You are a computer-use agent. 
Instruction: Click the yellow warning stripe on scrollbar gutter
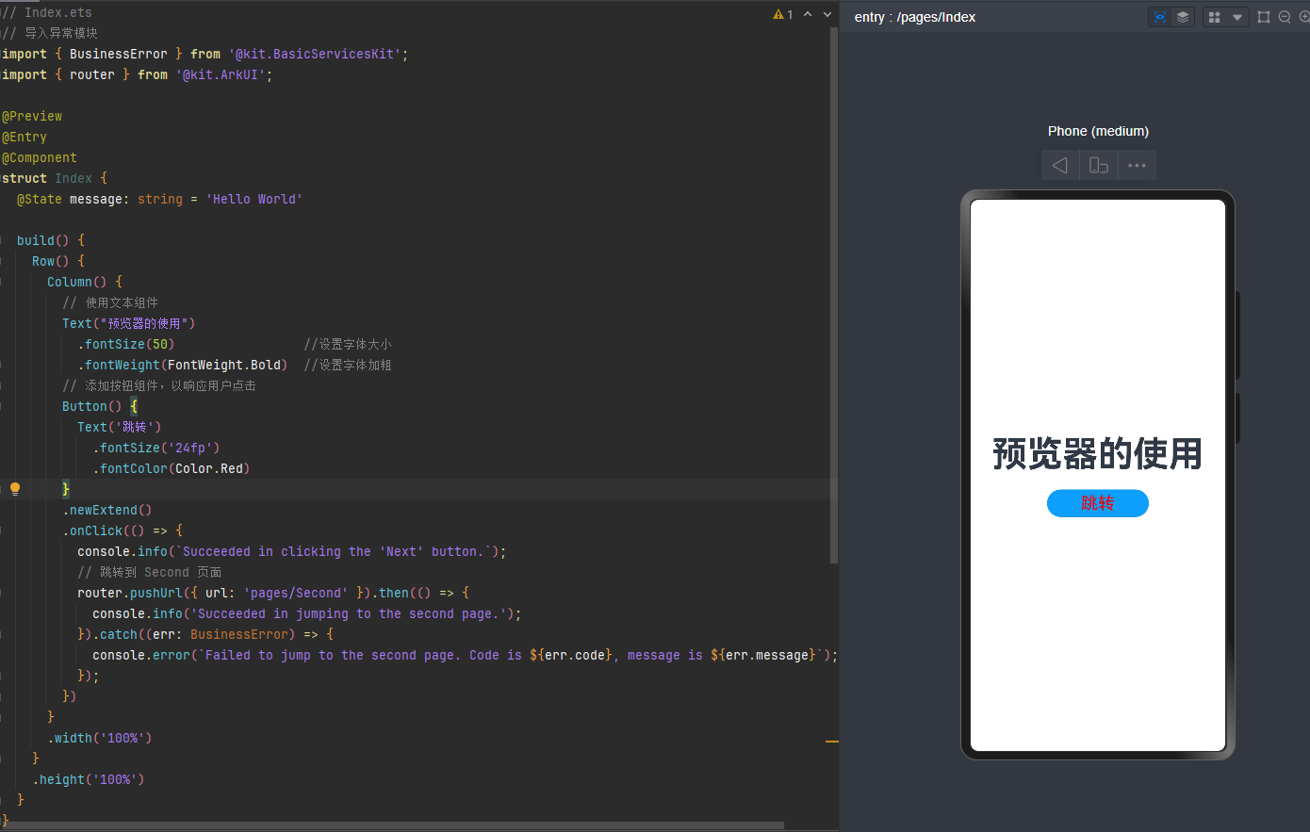(832, 742)
